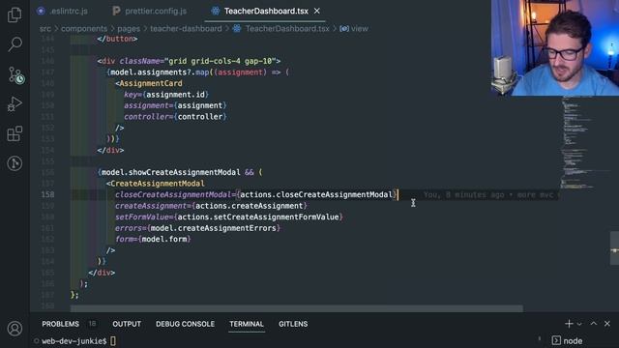Screen dimensions: 619x348
Task: Switch to the prettier.config.js tab
Action: 150,11
